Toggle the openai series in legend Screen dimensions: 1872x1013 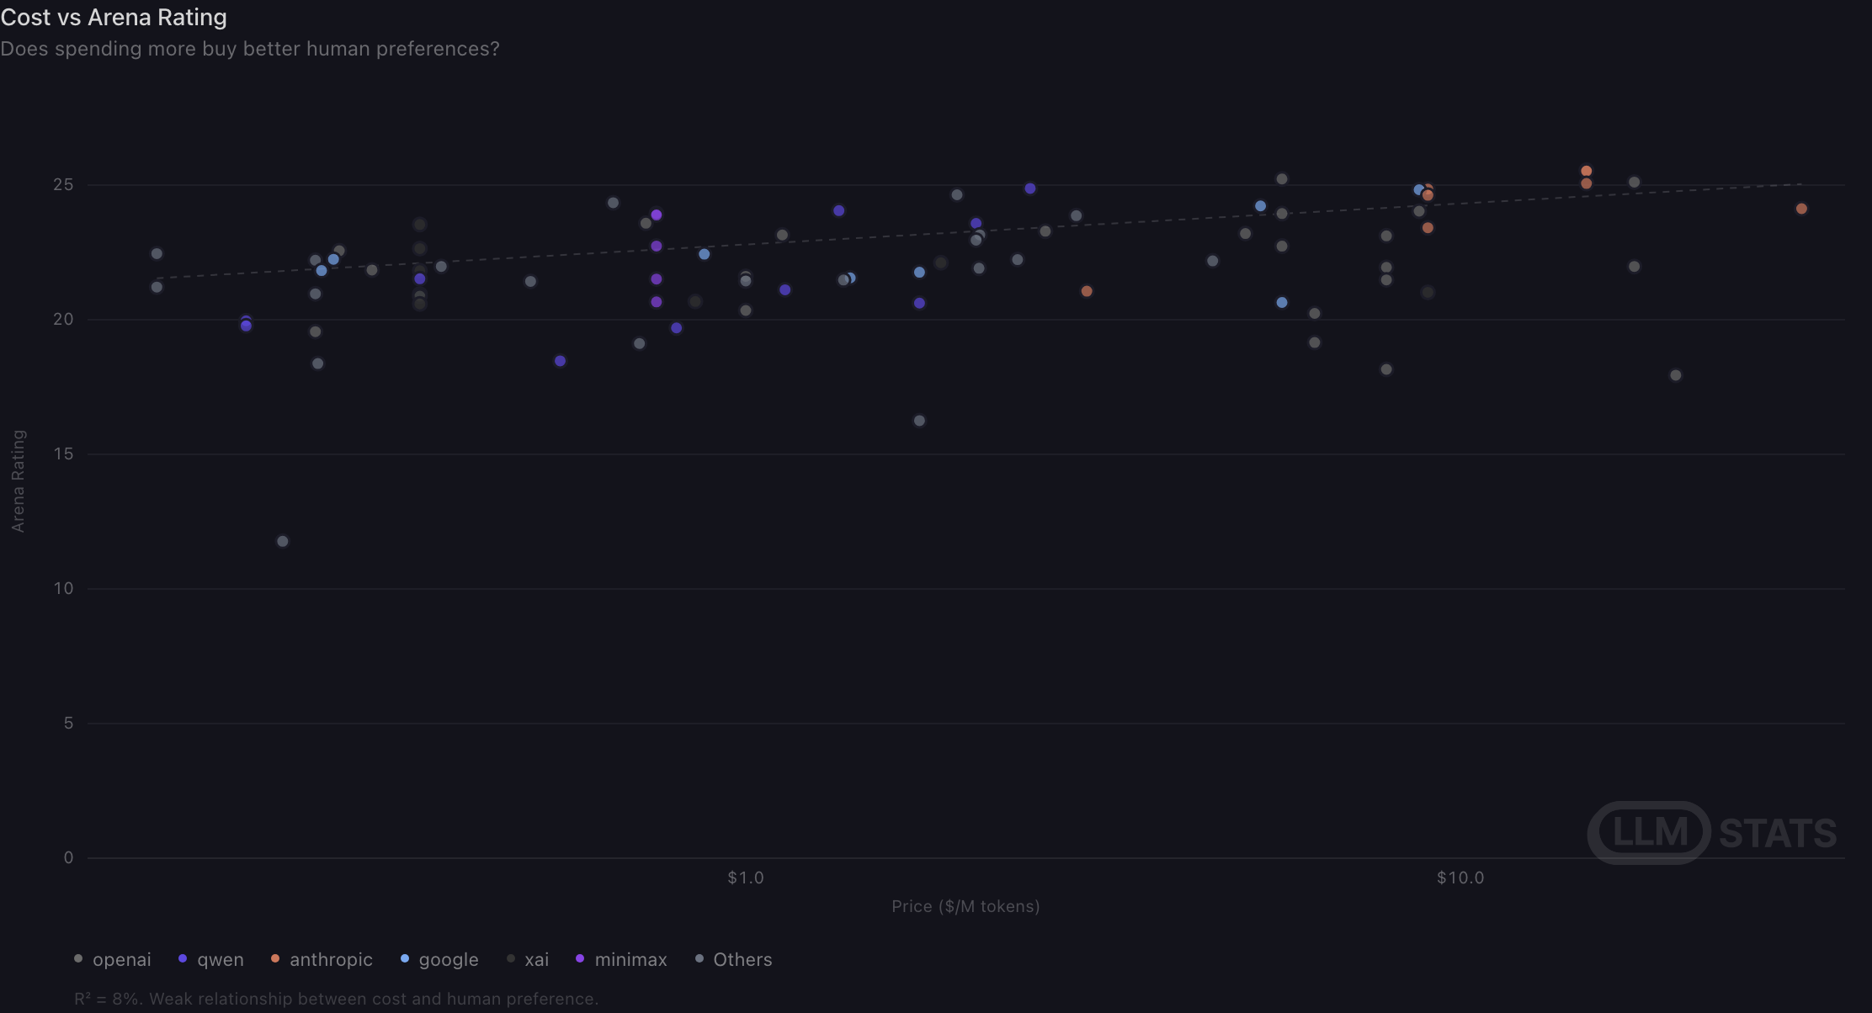coord(113,959)
